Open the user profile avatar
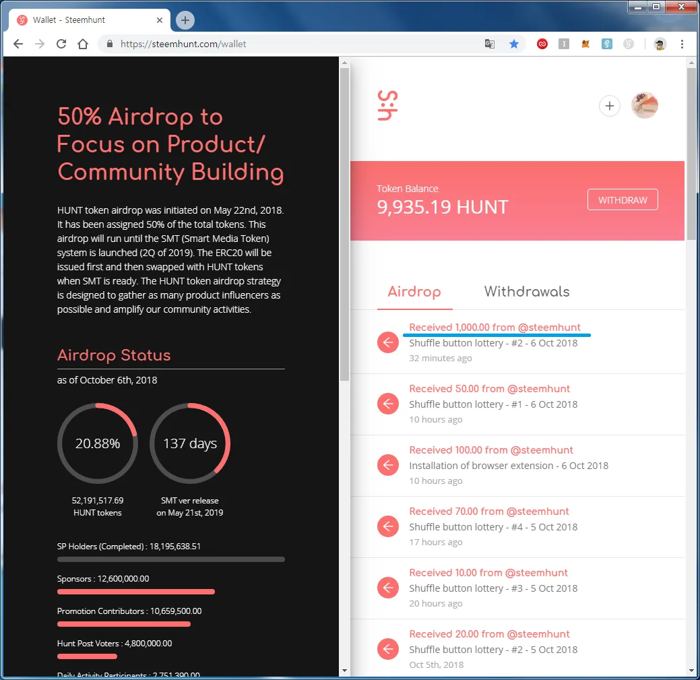700x680 pixels. pyautogui.click(x=644, y=105)
